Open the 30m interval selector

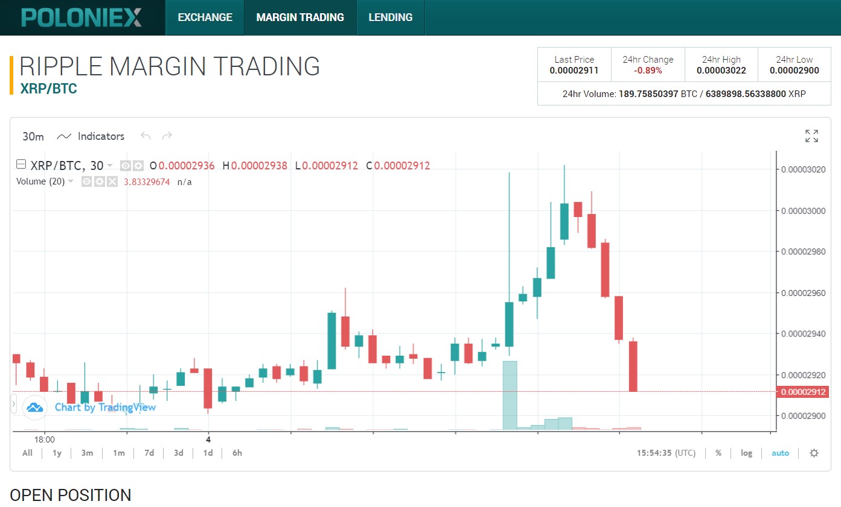(33, 136)
